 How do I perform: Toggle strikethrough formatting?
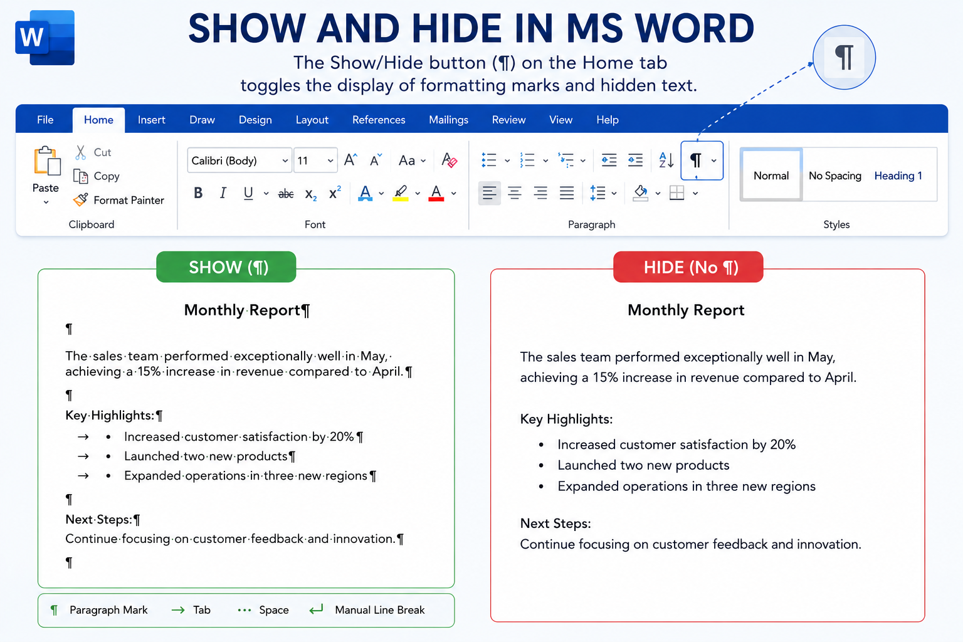click(286, 194)
